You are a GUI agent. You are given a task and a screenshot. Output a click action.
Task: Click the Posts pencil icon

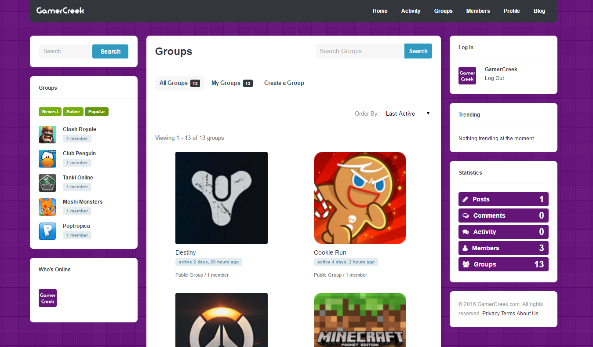pyautogui.click(x=466, y=199)
